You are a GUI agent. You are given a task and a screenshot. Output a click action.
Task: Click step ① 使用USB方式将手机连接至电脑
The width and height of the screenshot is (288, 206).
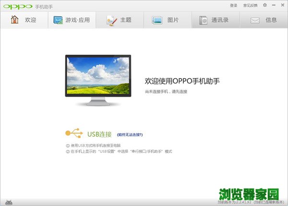pyautogui.click(x=93, y=146)
